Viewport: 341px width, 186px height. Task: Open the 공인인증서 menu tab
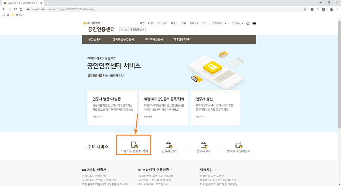pos(95,39)
